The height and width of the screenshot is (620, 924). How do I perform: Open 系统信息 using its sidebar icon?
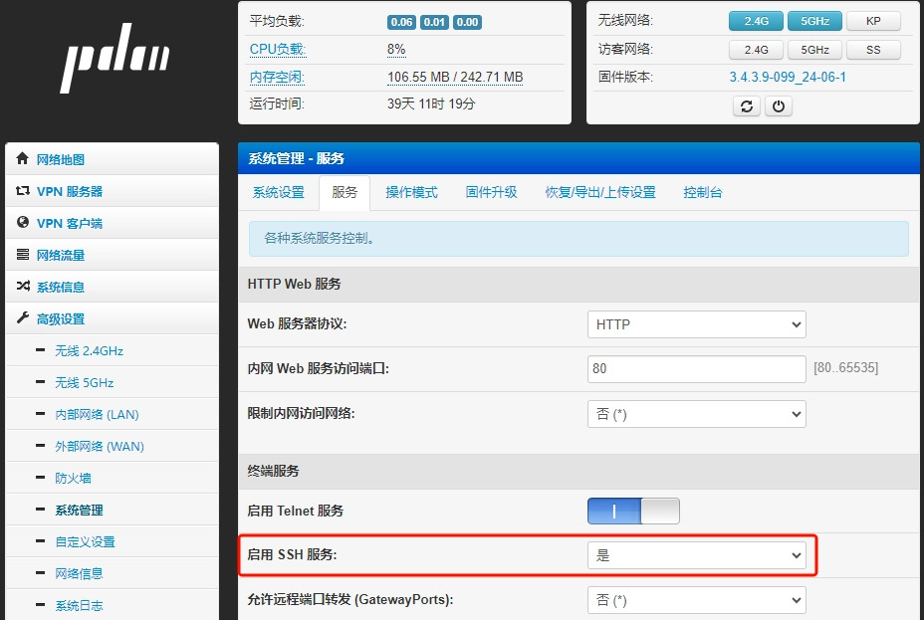[x=22, y=287]
